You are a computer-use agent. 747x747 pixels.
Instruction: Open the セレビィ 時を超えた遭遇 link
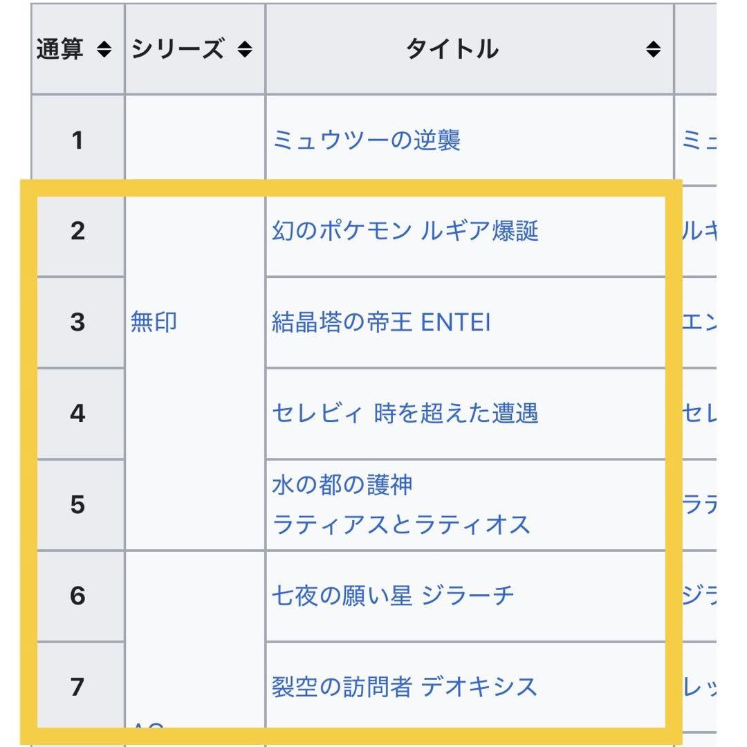tap(405, 414)
